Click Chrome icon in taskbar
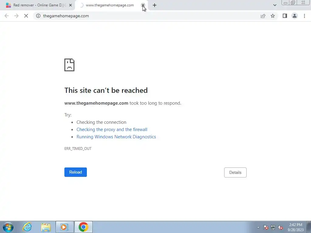 (84, 227)
